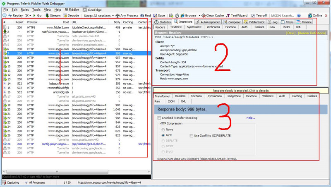Viewport: 331px width, 187px height.
Task: Open the Fiddler menu item
Action: [x=72, y=10]
